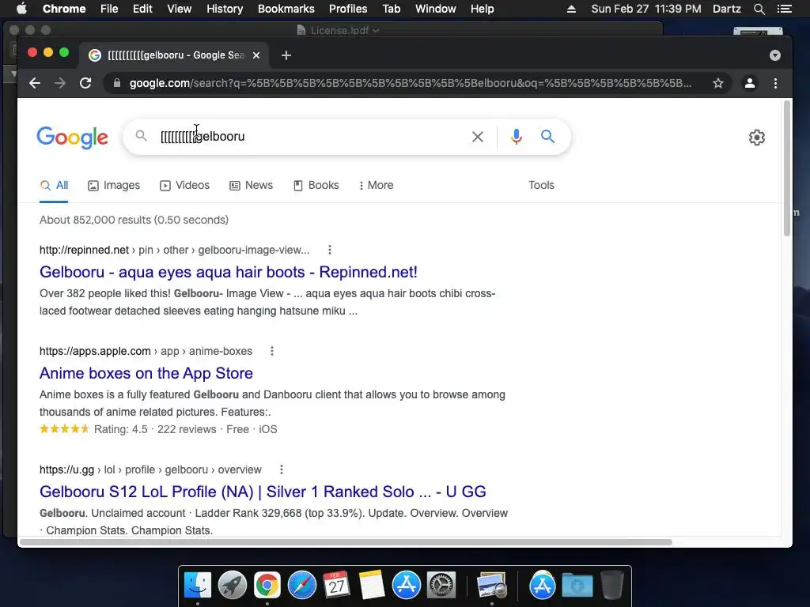Screen dimensions: 810x607
Task: Click the 'About 852,000 results' text
Action: pos(134,220)
